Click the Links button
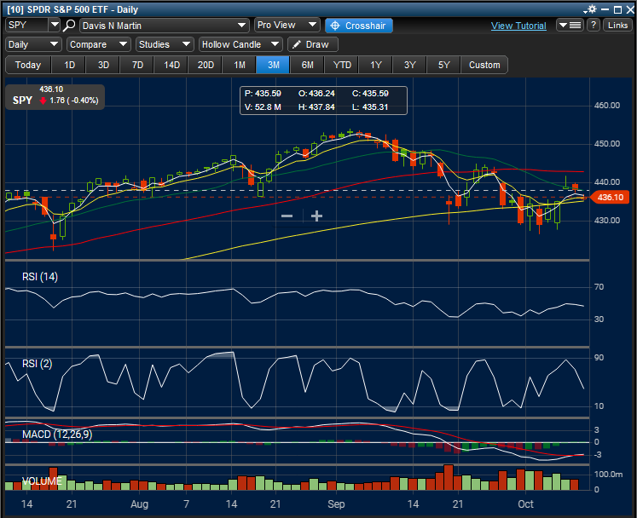The image size is (637, 518). pos(617,26)
